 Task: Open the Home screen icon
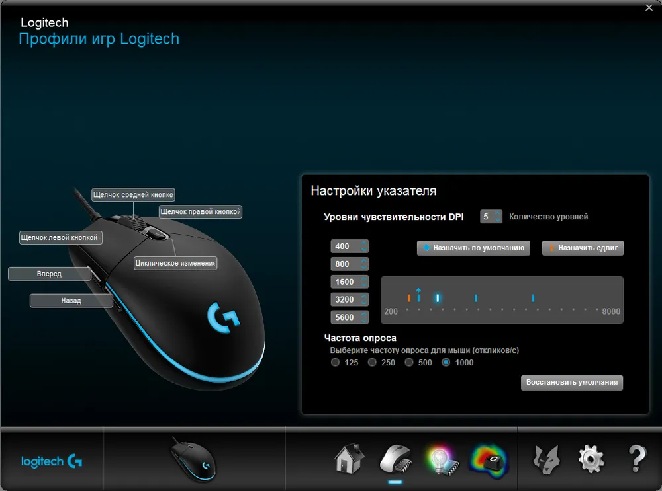350,459
